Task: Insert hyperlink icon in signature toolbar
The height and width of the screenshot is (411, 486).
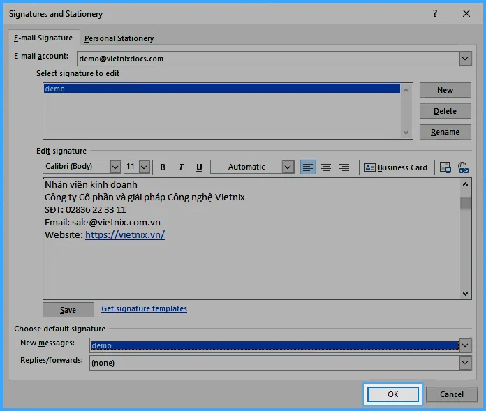Action: (x=463, y=167)
